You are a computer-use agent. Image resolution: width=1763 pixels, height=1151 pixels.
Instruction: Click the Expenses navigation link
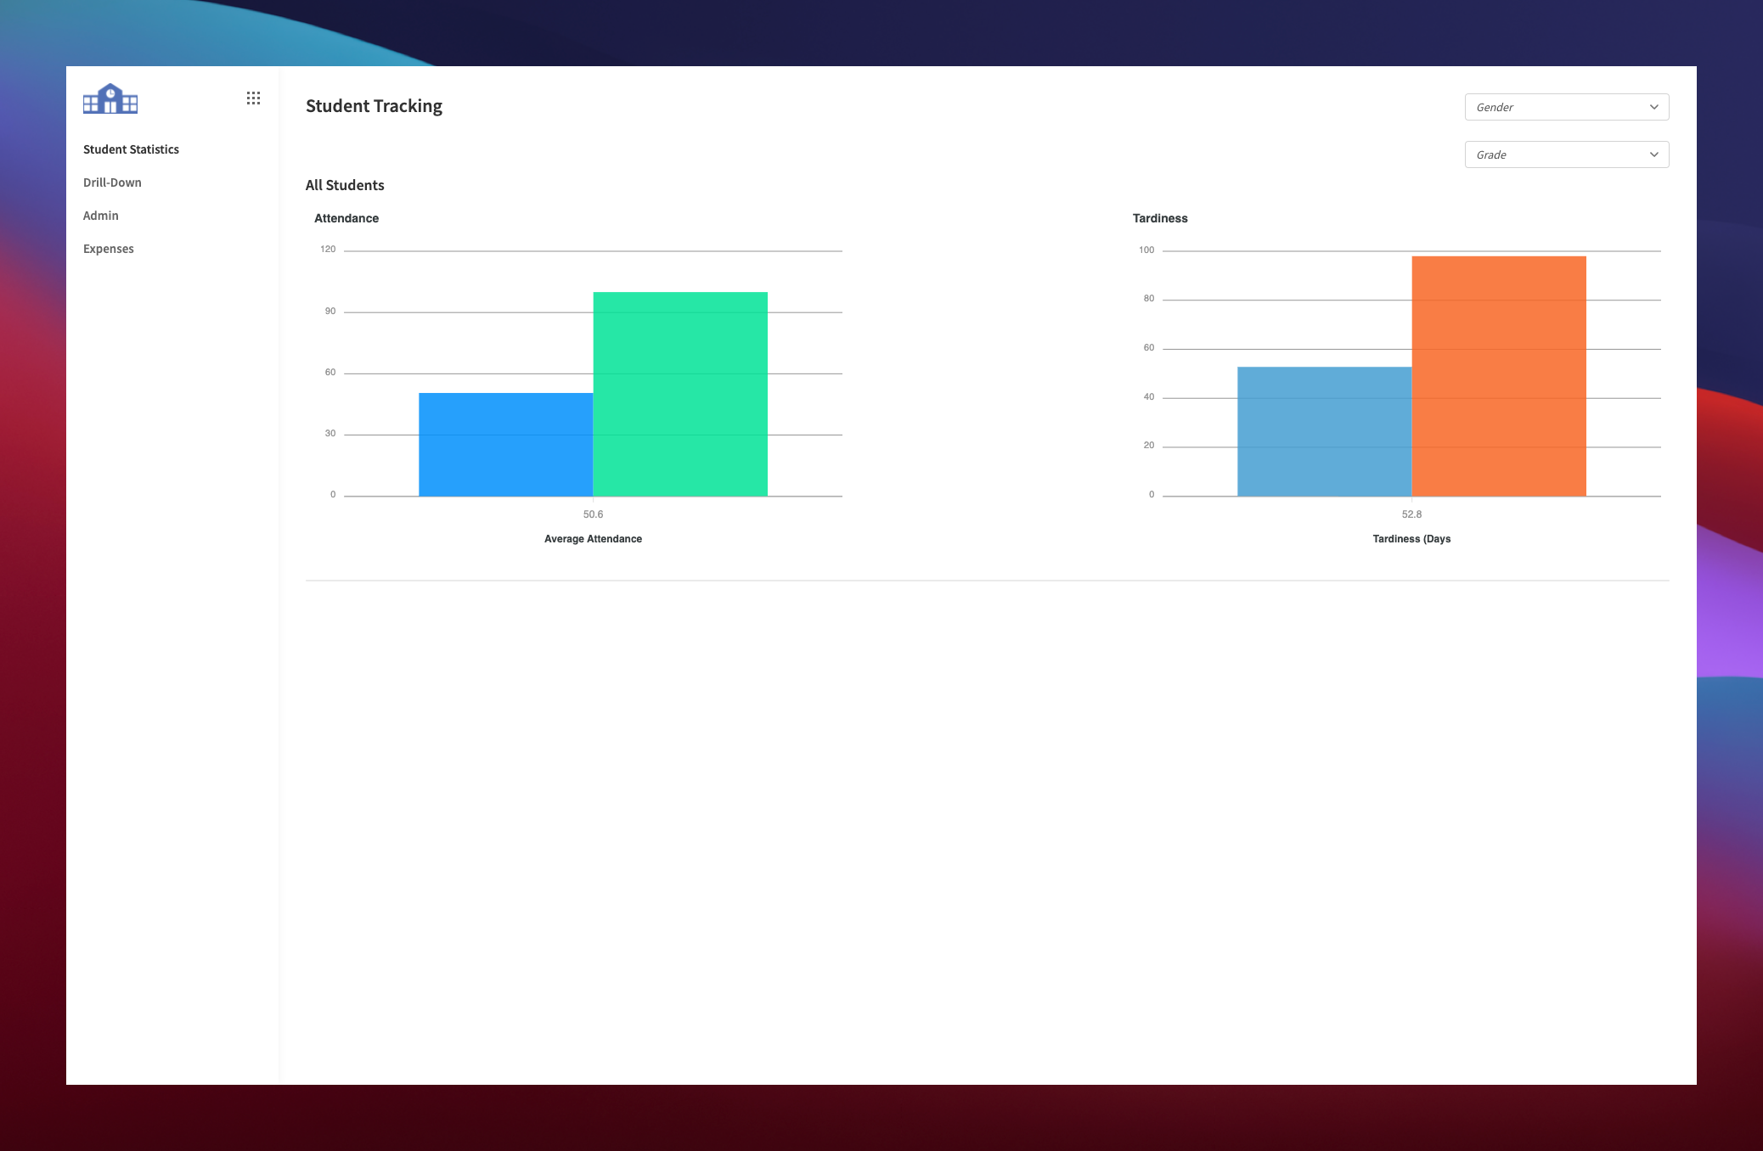coord(110,248)
